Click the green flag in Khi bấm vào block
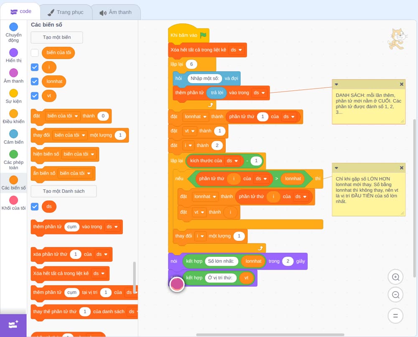Screen dimensions: 418x337 pos(204,35)
